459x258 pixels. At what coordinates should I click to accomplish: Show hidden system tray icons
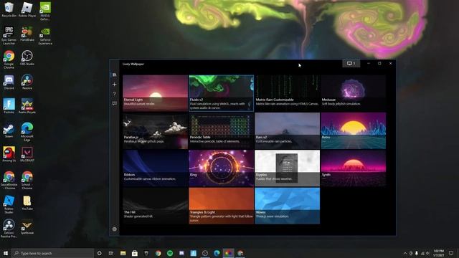(x=405, y=253)
